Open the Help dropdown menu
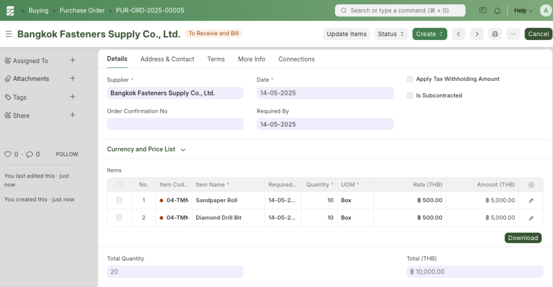 coord(523,11)
